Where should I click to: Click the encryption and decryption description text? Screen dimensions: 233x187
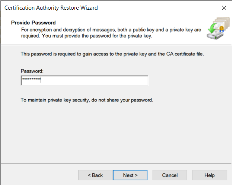[111, 33]
